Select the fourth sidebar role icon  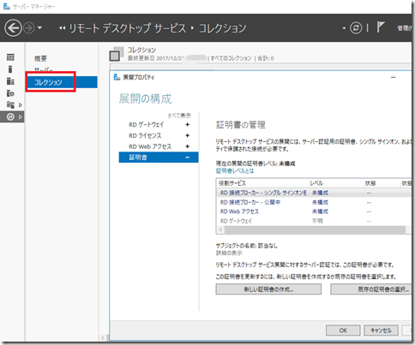[x=10, y=93]
